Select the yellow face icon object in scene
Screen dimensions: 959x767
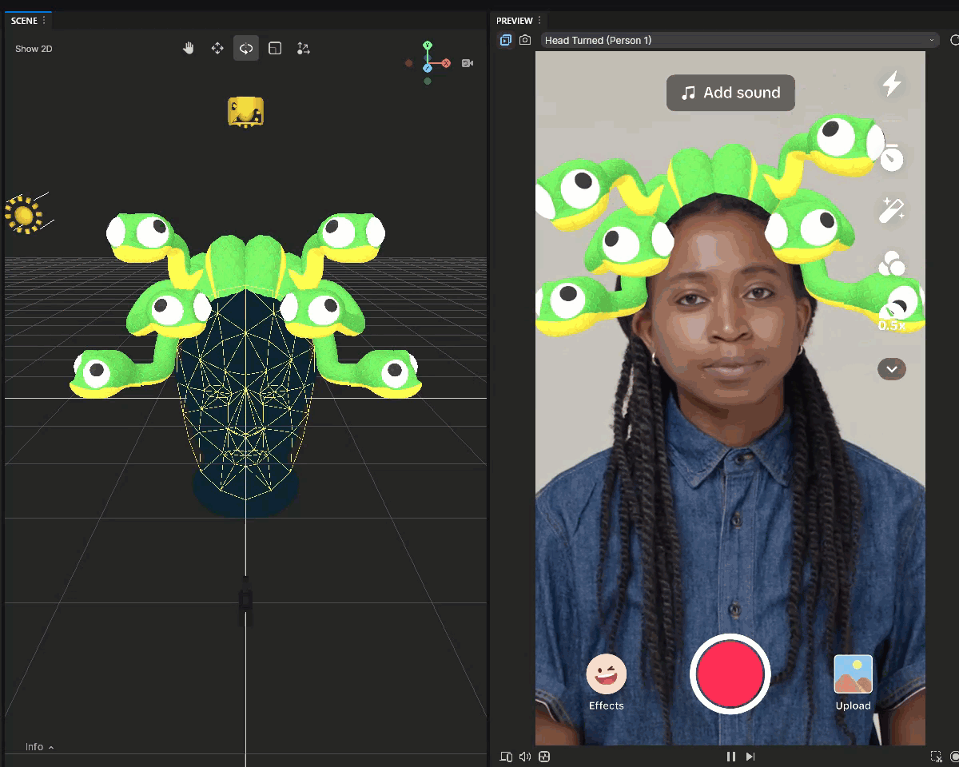pos(245,112)
